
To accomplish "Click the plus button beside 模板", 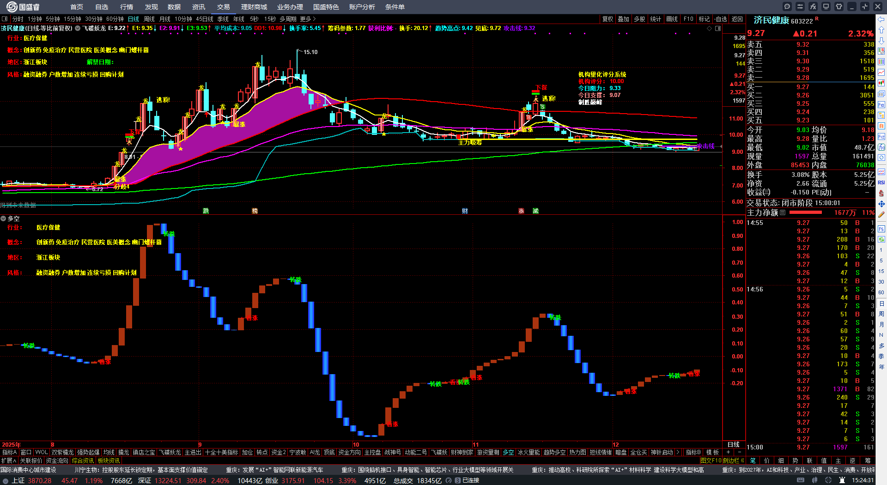I will pyautogui.click(x=729, y=452).
